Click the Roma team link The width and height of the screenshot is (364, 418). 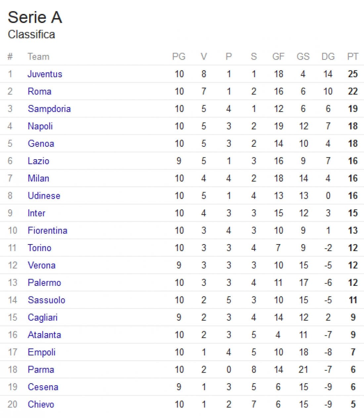pyautogui.click(x=39, y=91)
